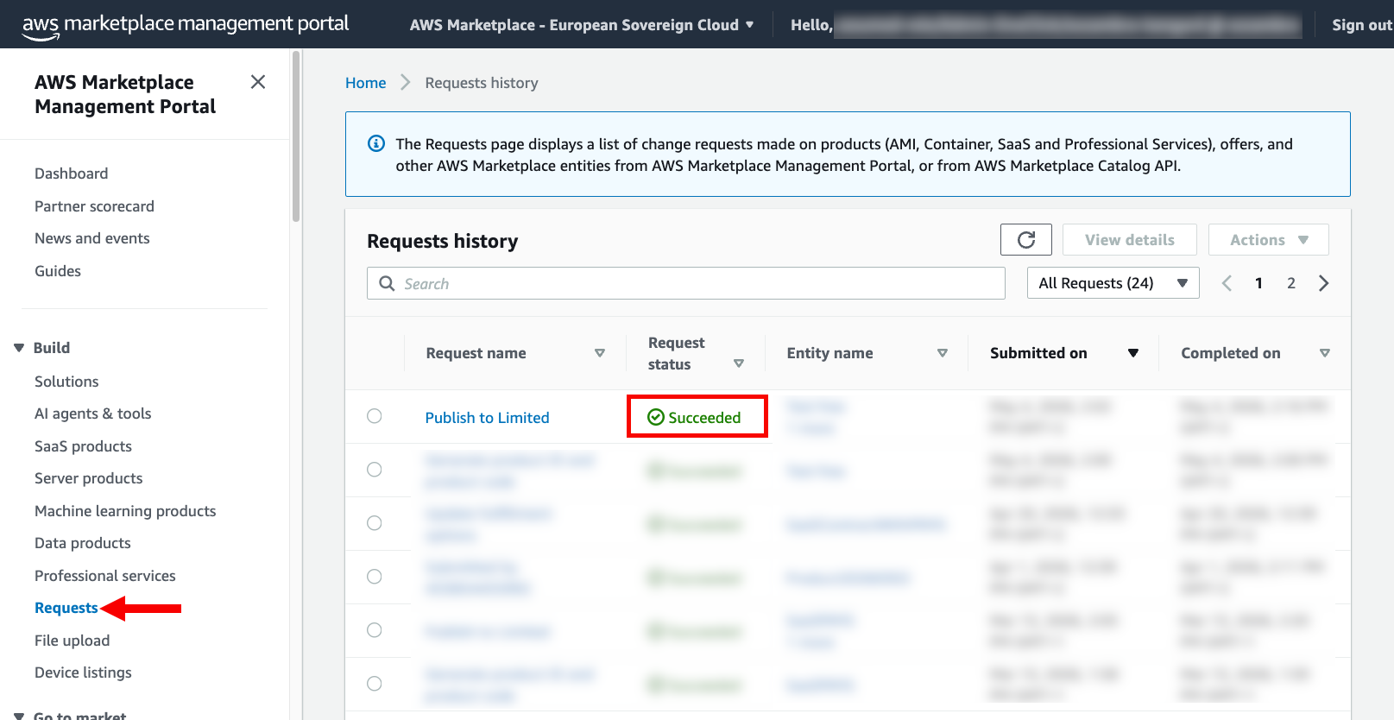Open Partner scorecard in the sidebar

94,206
